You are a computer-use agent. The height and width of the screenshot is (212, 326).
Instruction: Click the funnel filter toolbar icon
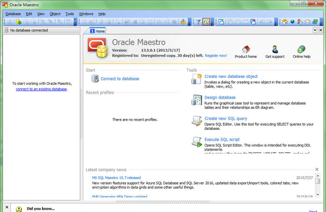[198, 22]
